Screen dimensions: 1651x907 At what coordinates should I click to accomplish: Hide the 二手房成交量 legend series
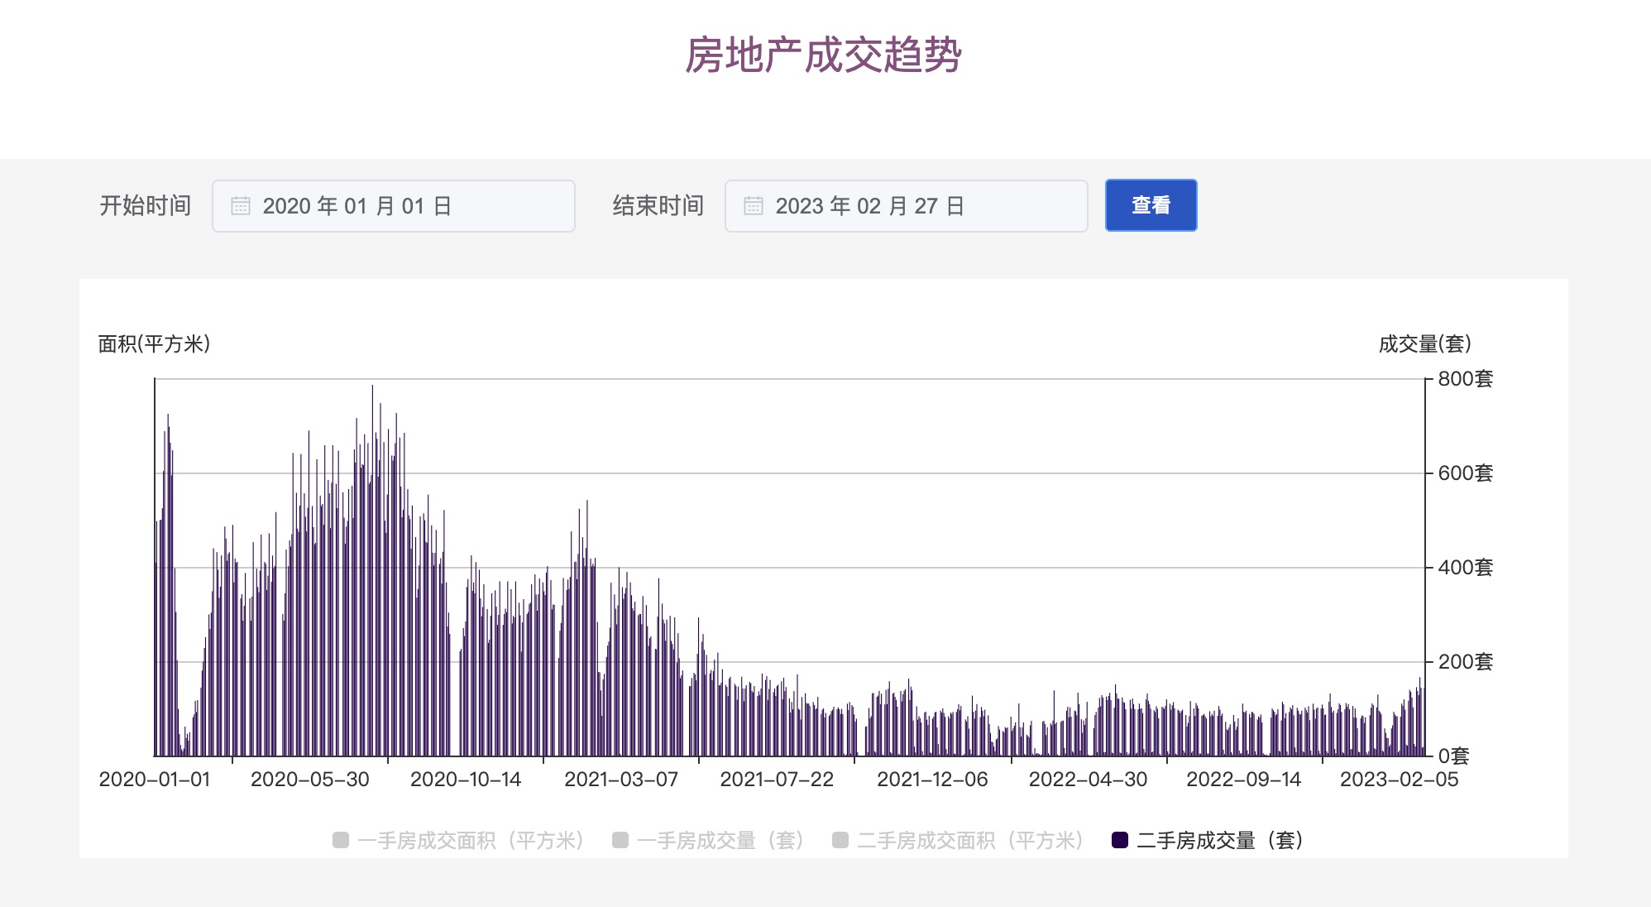[x=1220, y=841]
